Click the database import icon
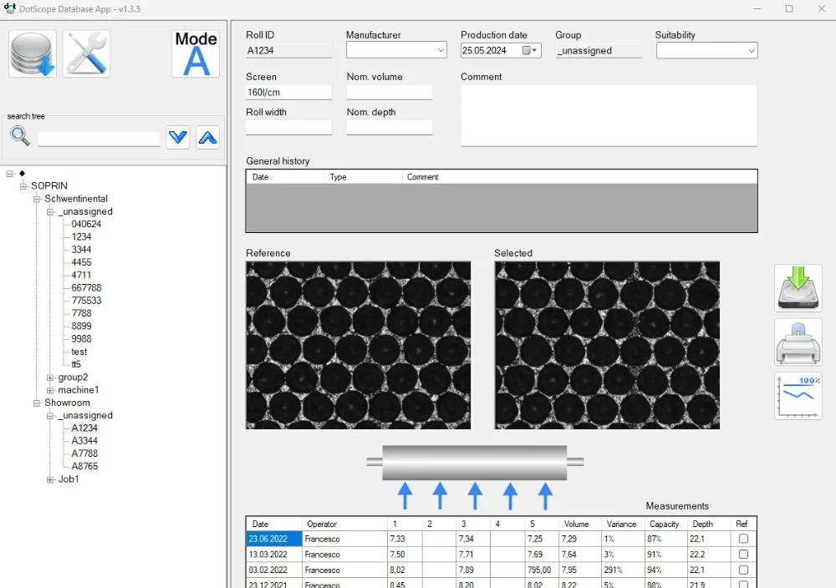The height and width of the screenshot is (588, 836). [33, 53]
